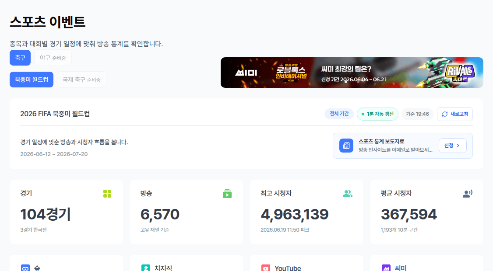Click the YouTube platform icon
493x271 pixels.
pos(266,268)
